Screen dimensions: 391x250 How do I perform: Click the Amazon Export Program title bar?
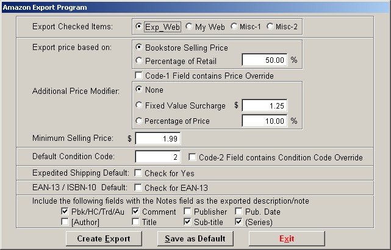[195, 7]
